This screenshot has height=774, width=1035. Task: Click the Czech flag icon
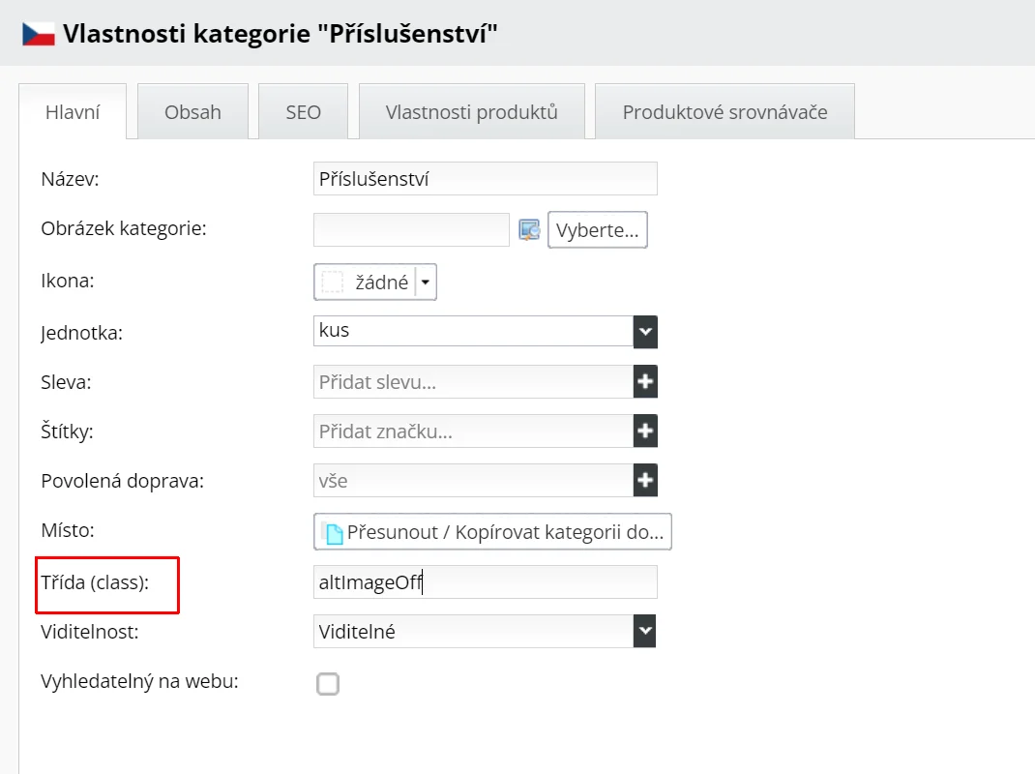pos(38,35)
